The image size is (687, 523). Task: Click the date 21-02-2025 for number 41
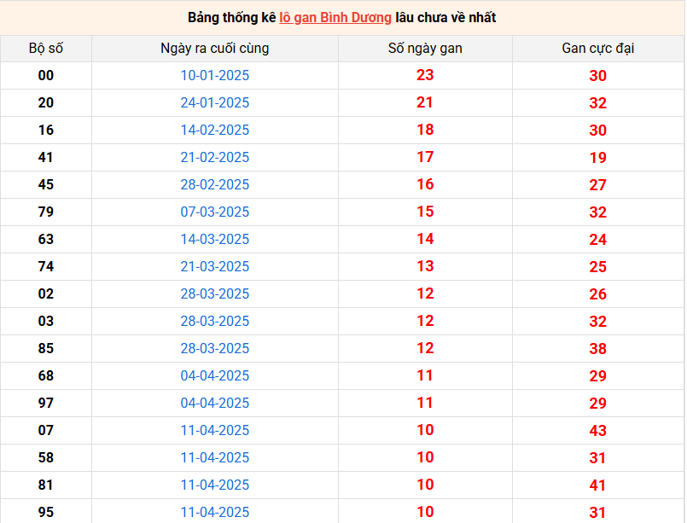(214, 158)
